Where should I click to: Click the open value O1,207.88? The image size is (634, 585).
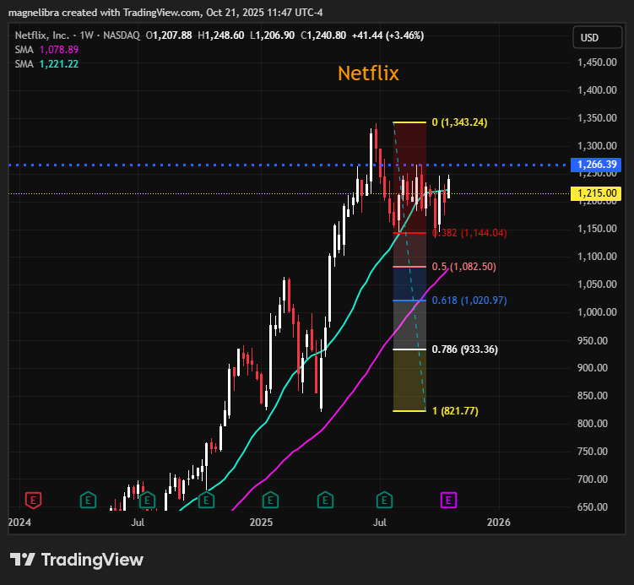pyautogui.click(x=169, y=35)
